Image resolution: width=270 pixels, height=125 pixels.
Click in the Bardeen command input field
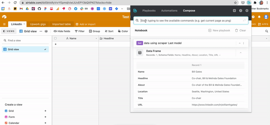(191, 21)
